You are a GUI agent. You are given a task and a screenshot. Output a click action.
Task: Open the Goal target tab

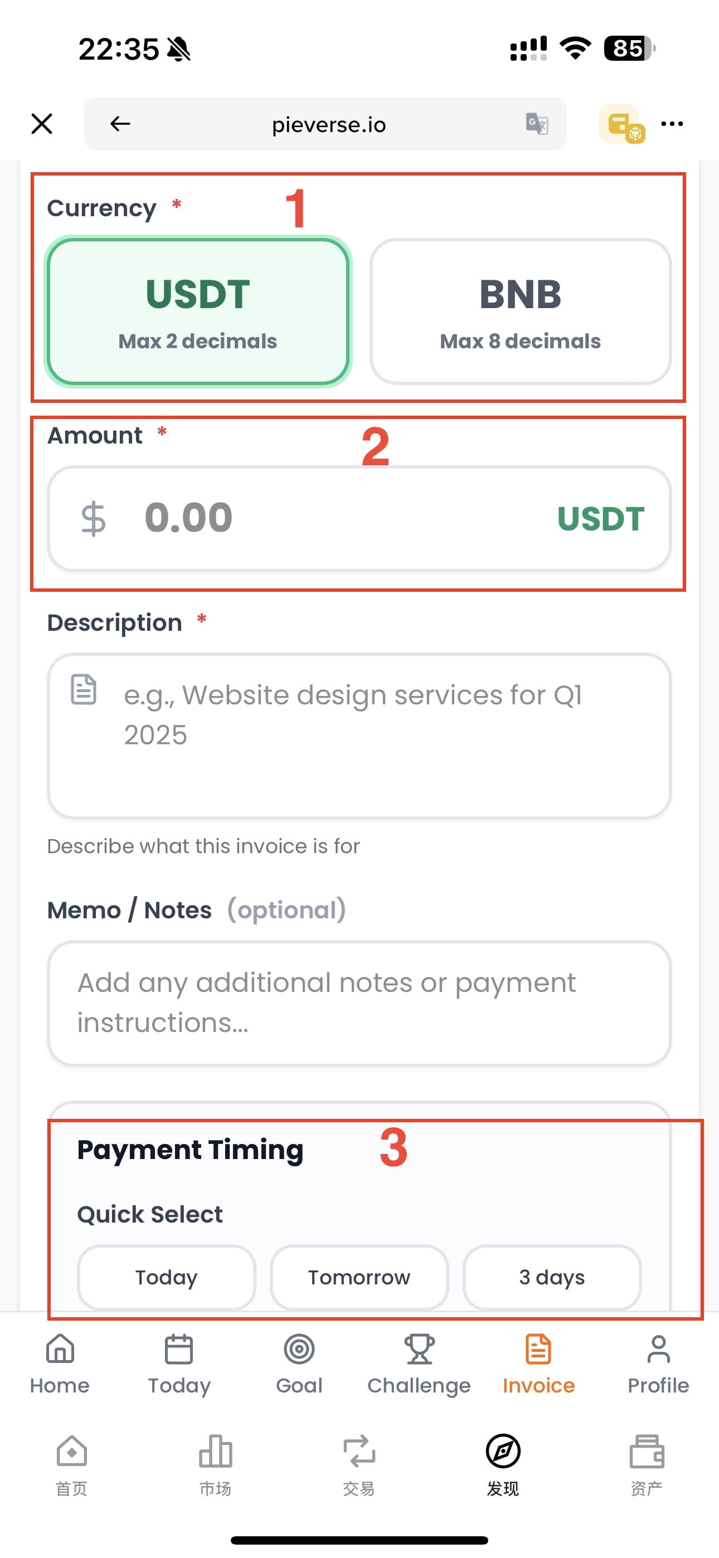(299, 1365)
